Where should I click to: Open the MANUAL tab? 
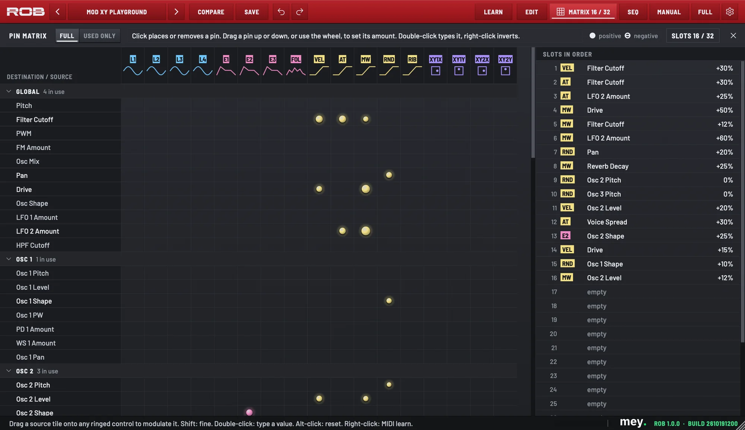coord(669,12)
